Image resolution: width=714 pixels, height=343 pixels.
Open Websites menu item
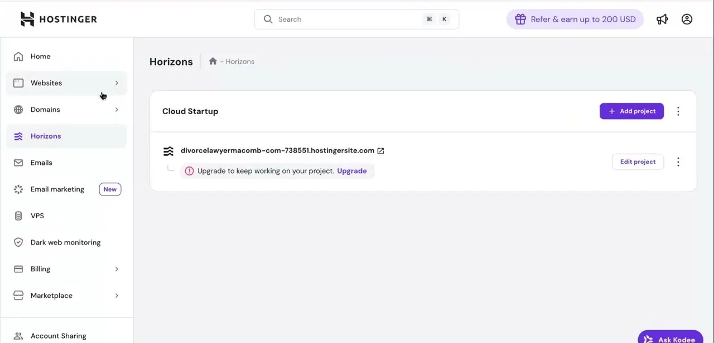tap(66, 83)
